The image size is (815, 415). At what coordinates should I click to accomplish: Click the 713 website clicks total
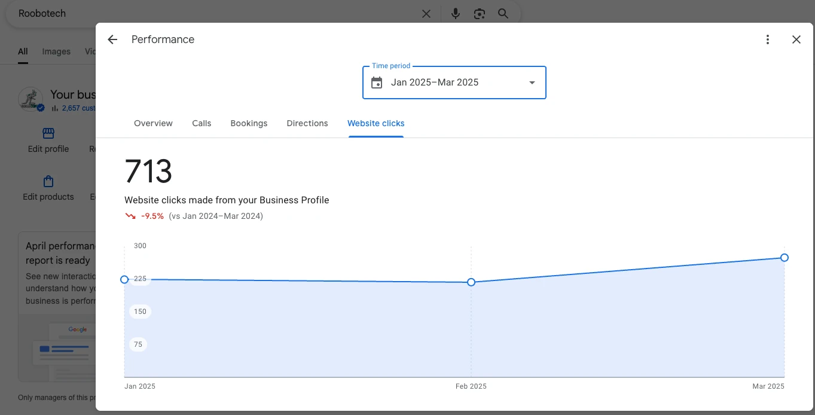(148, 172)
